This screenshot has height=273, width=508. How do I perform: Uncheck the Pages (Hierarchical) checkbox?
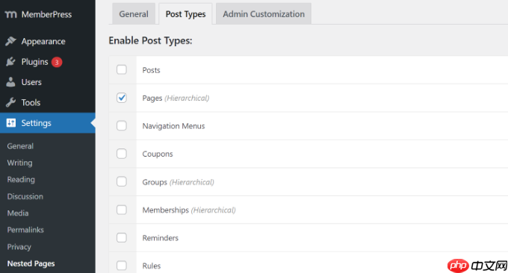point(122,98)
